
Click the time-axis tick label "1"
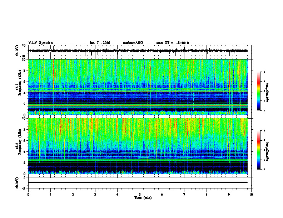(50, 194)
